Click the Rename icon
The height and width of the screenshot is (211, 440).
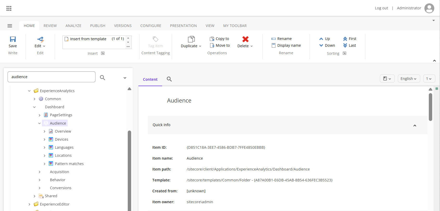coord(273,39)
